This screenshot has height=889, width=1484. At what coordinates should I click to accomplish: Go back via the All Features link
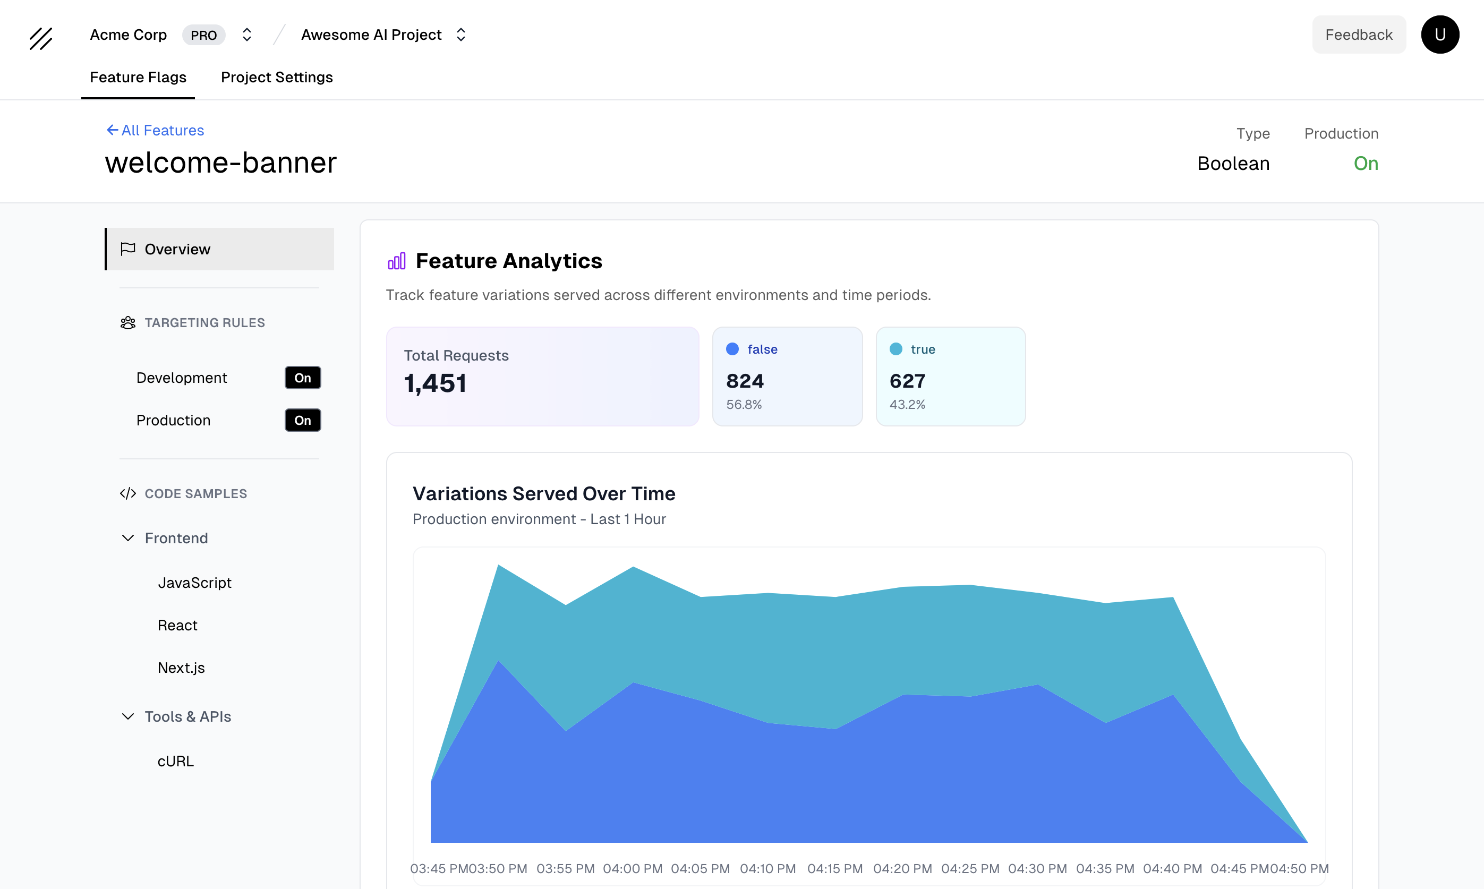click(x=162, y=130)
